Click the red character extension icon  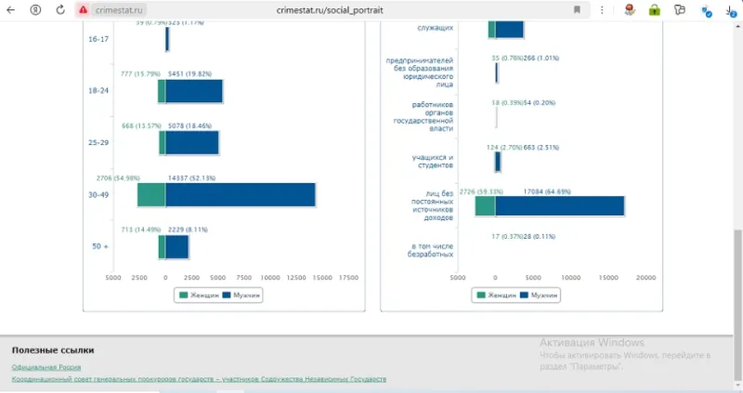(x=630, y=9)
